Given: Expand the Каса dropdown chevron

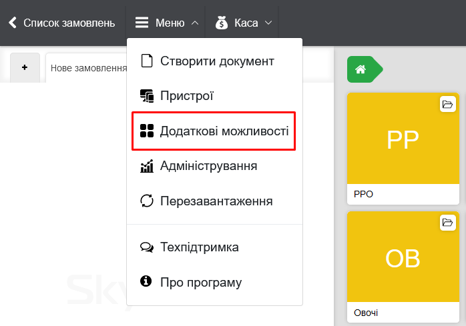Looking at the screenshot, I should click(268, 23).
